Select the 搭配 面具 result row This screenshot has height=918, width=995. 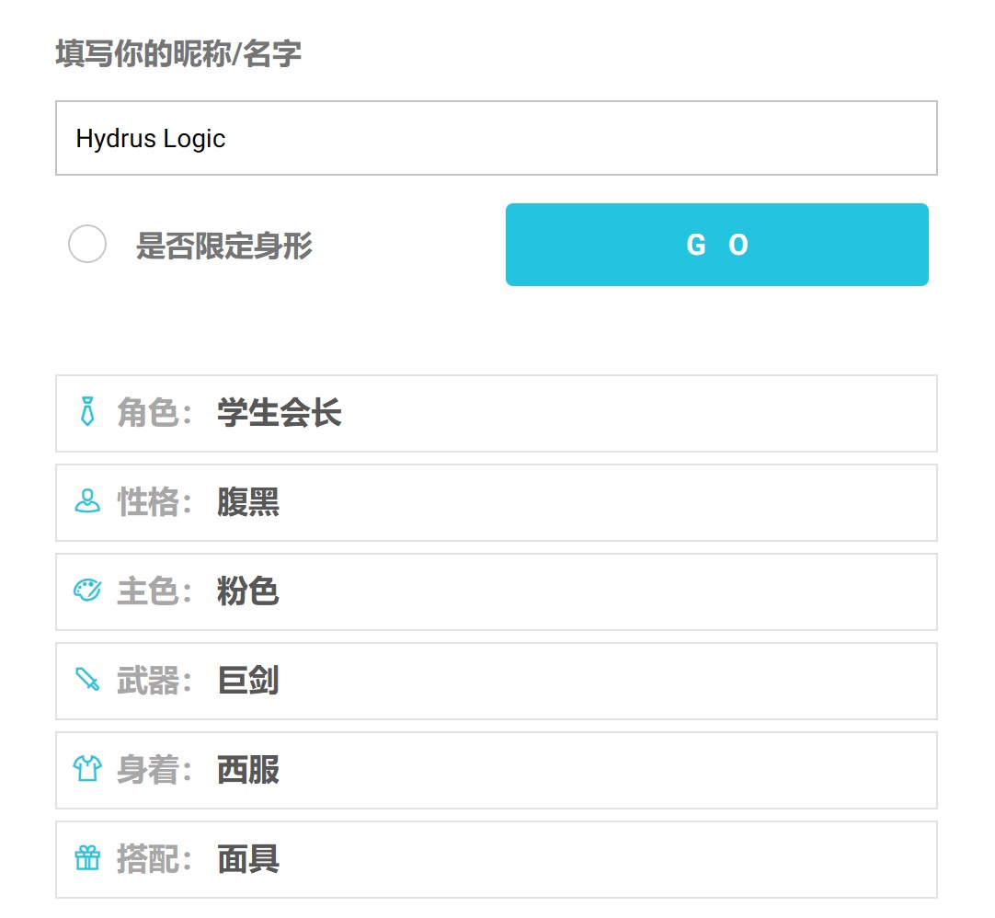tap(497, 860)
